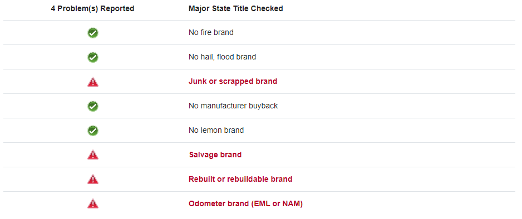Open the Junk or scrapped brand link
522x219 pixels.
point(233,81)
